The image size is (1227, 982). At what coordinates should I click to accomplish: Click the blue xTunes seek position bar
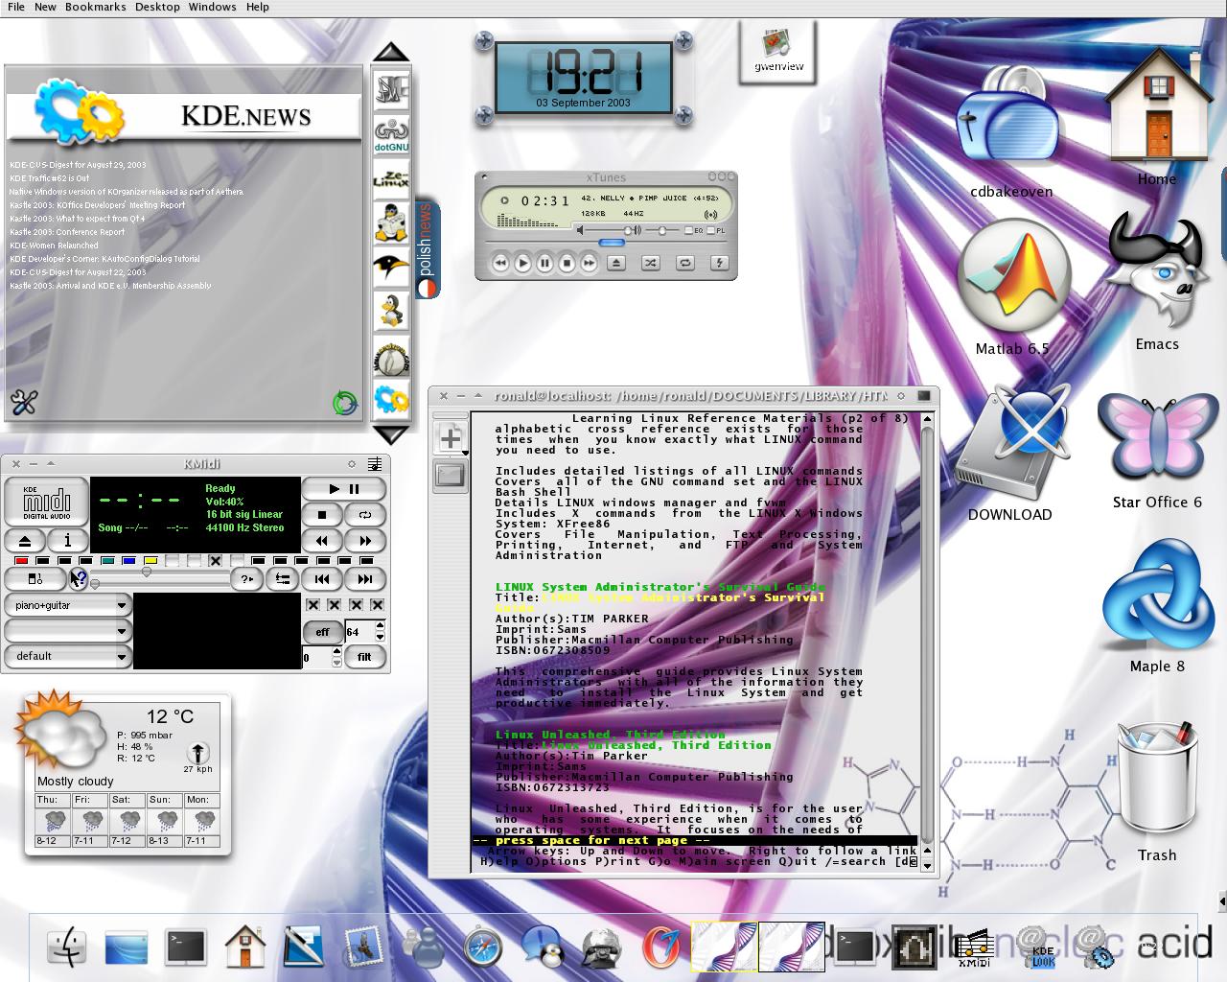612,243
